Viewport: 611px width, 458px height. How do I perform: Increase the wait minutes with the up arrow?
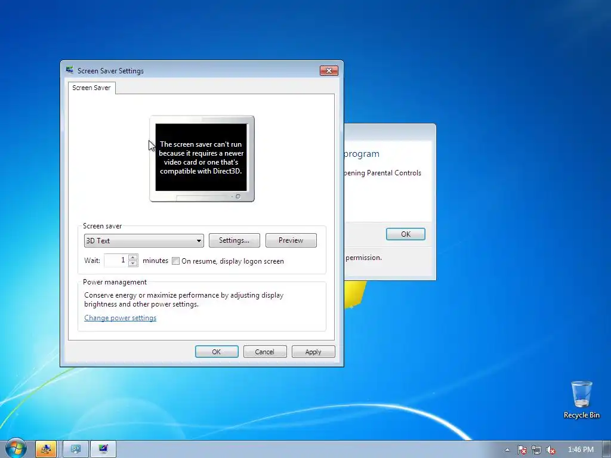click(133, 257)
